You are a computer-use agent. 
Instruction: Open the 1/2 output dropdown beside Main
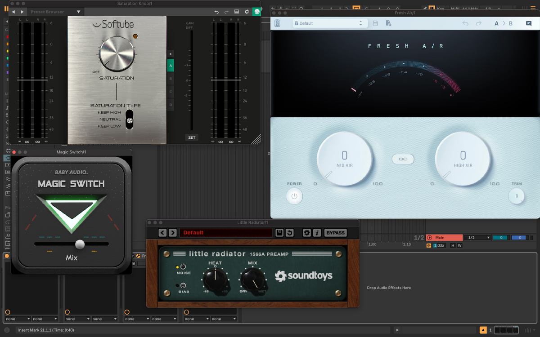point(477,238)
